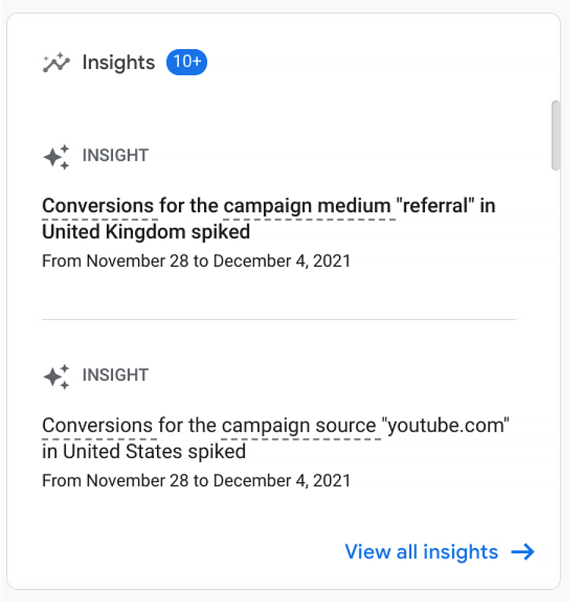Click the Insights trend-line icon in header
Screen dimensions: 569x602
(56, 62)
